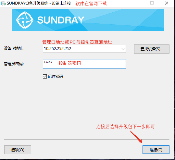Click the SUNDRAY app icon in title bar
175x160 pixels.
click(3, 3)
